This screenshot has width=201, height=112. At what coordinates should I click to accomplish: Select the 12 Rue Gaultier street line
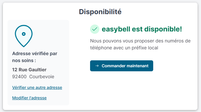29,70
